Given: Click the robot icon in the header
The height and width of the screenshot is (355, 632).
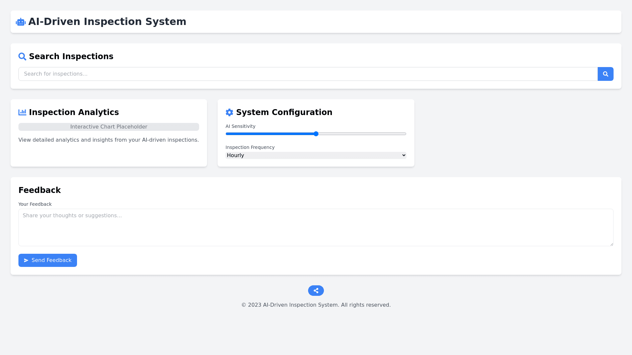Looking at the screenshot, I should [x=20, y=22].
